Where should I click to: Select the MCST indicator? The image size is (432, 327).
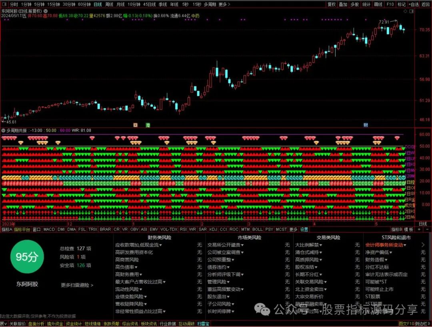click(x=281, y=229)
